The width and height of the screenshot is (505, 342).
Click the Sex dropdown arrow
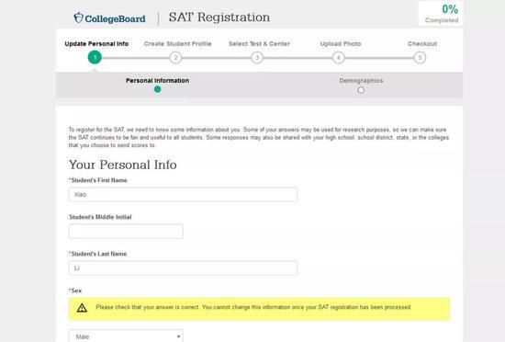[x=178, y=336]
